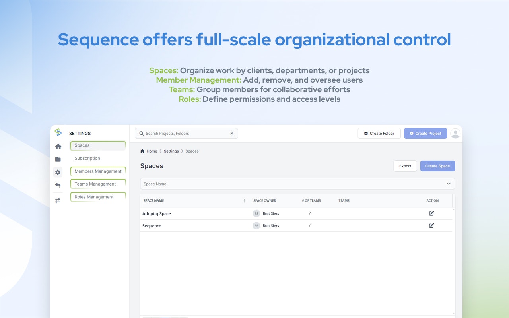Select the Home icon in sidebar
Screen dimensions: 509x318
click(58, 146)
